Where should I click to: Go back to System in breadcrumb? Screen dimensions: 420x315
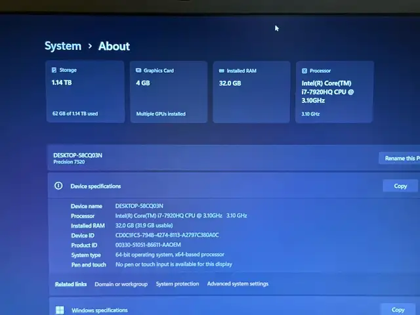click(x=63, y=46)
